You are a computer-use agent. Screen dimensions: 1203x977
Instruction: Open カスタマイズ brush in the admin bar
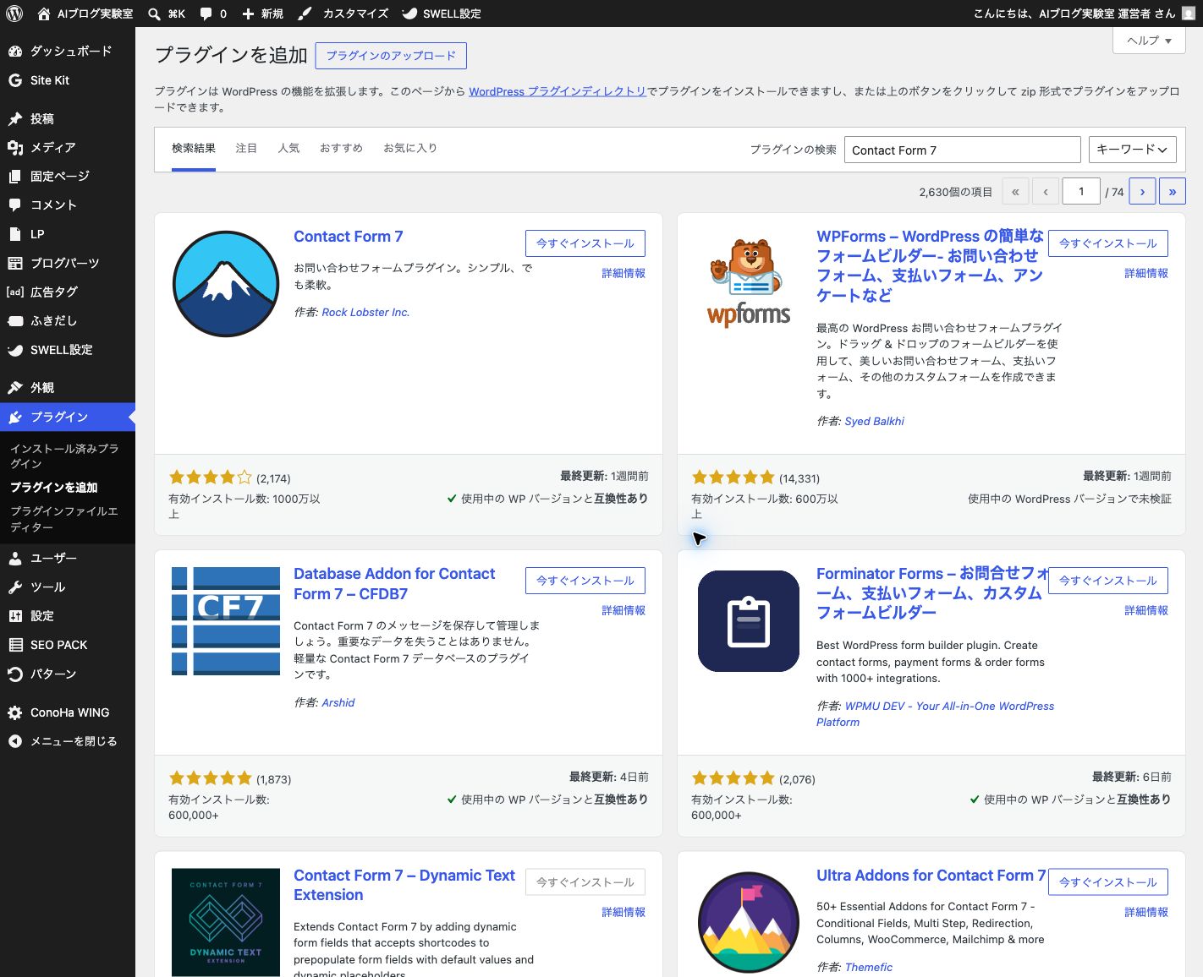[343, 14]
